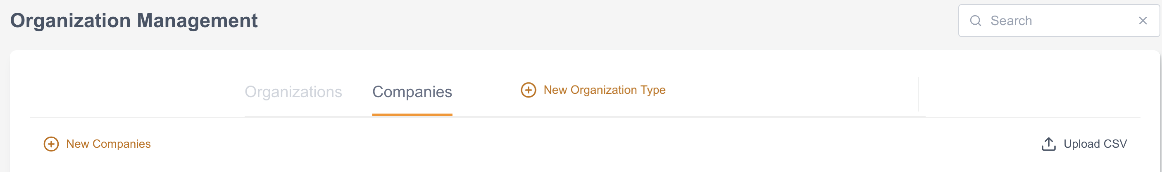Click the vertical divider right of New Organization Type

[919, 94]
